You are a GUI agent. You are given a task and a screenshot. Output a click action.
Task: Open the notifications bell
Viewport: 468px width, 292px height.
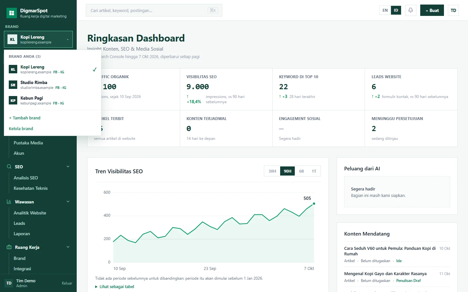[x=410, y=10]
